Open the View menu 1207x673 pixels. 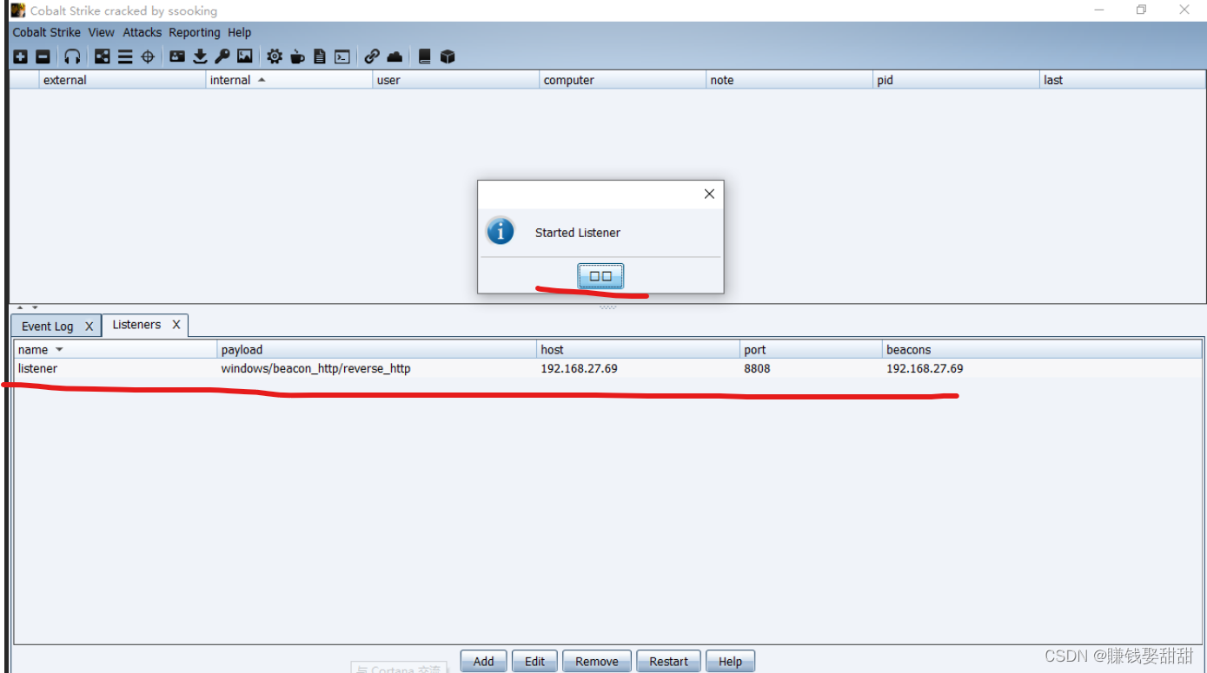(102, 32)
